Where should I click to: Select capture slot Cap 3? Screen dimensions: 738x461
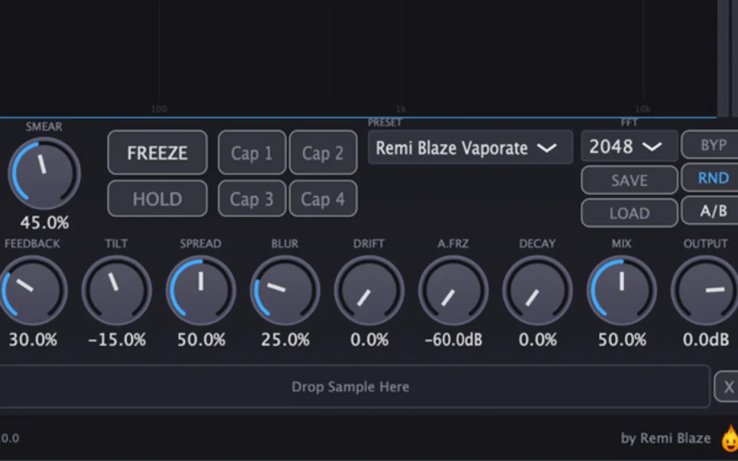tap(252, 199)
